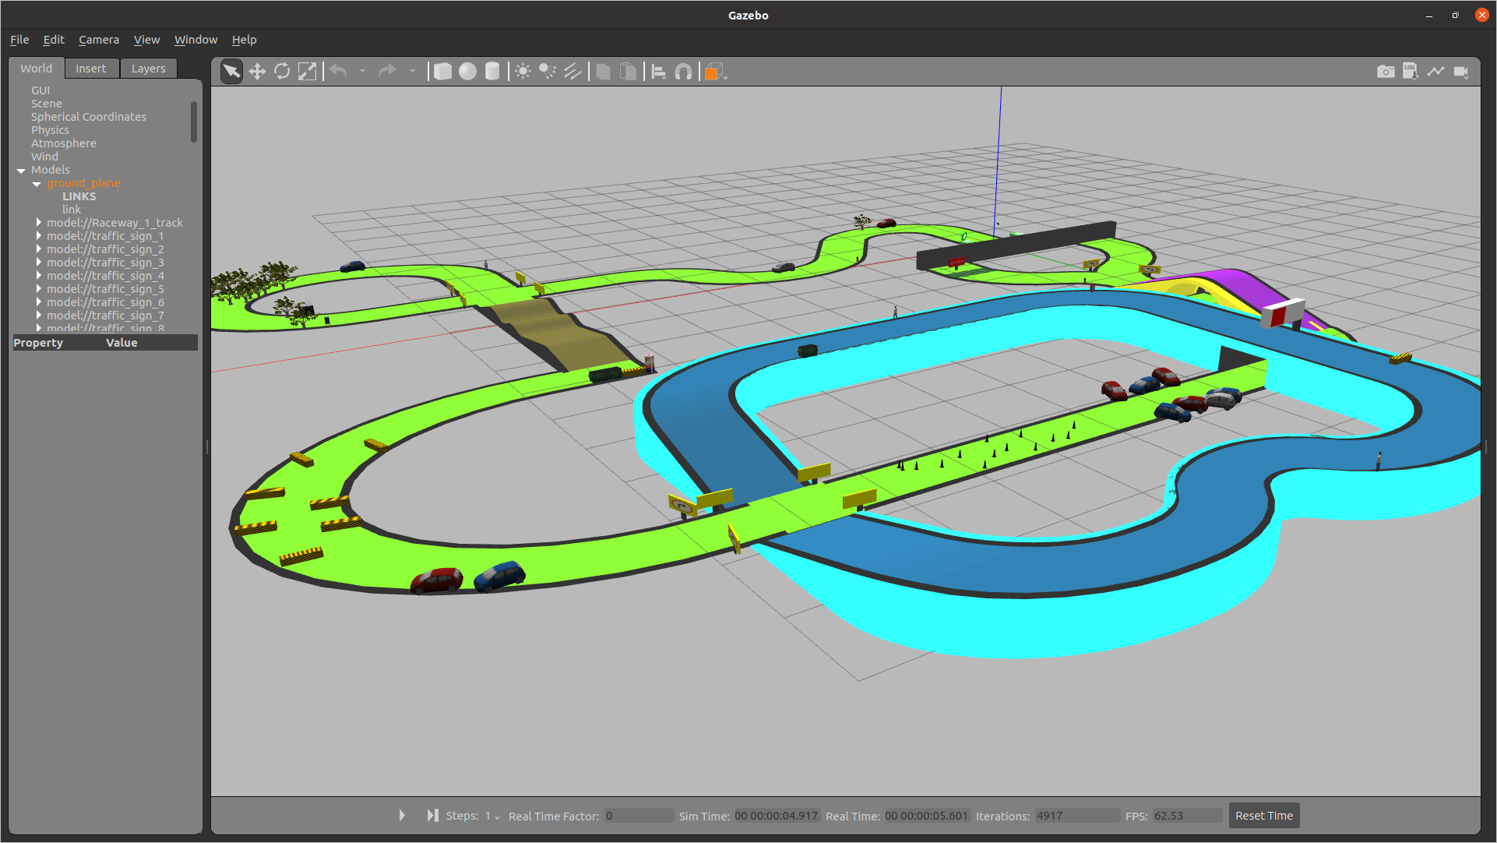Collapse the ground_plane tree node

click(x=37, y=184)
